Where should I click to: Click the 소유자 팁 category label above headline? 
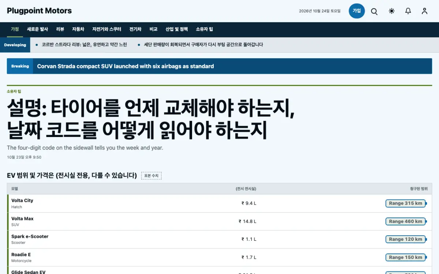pos(14,91)
